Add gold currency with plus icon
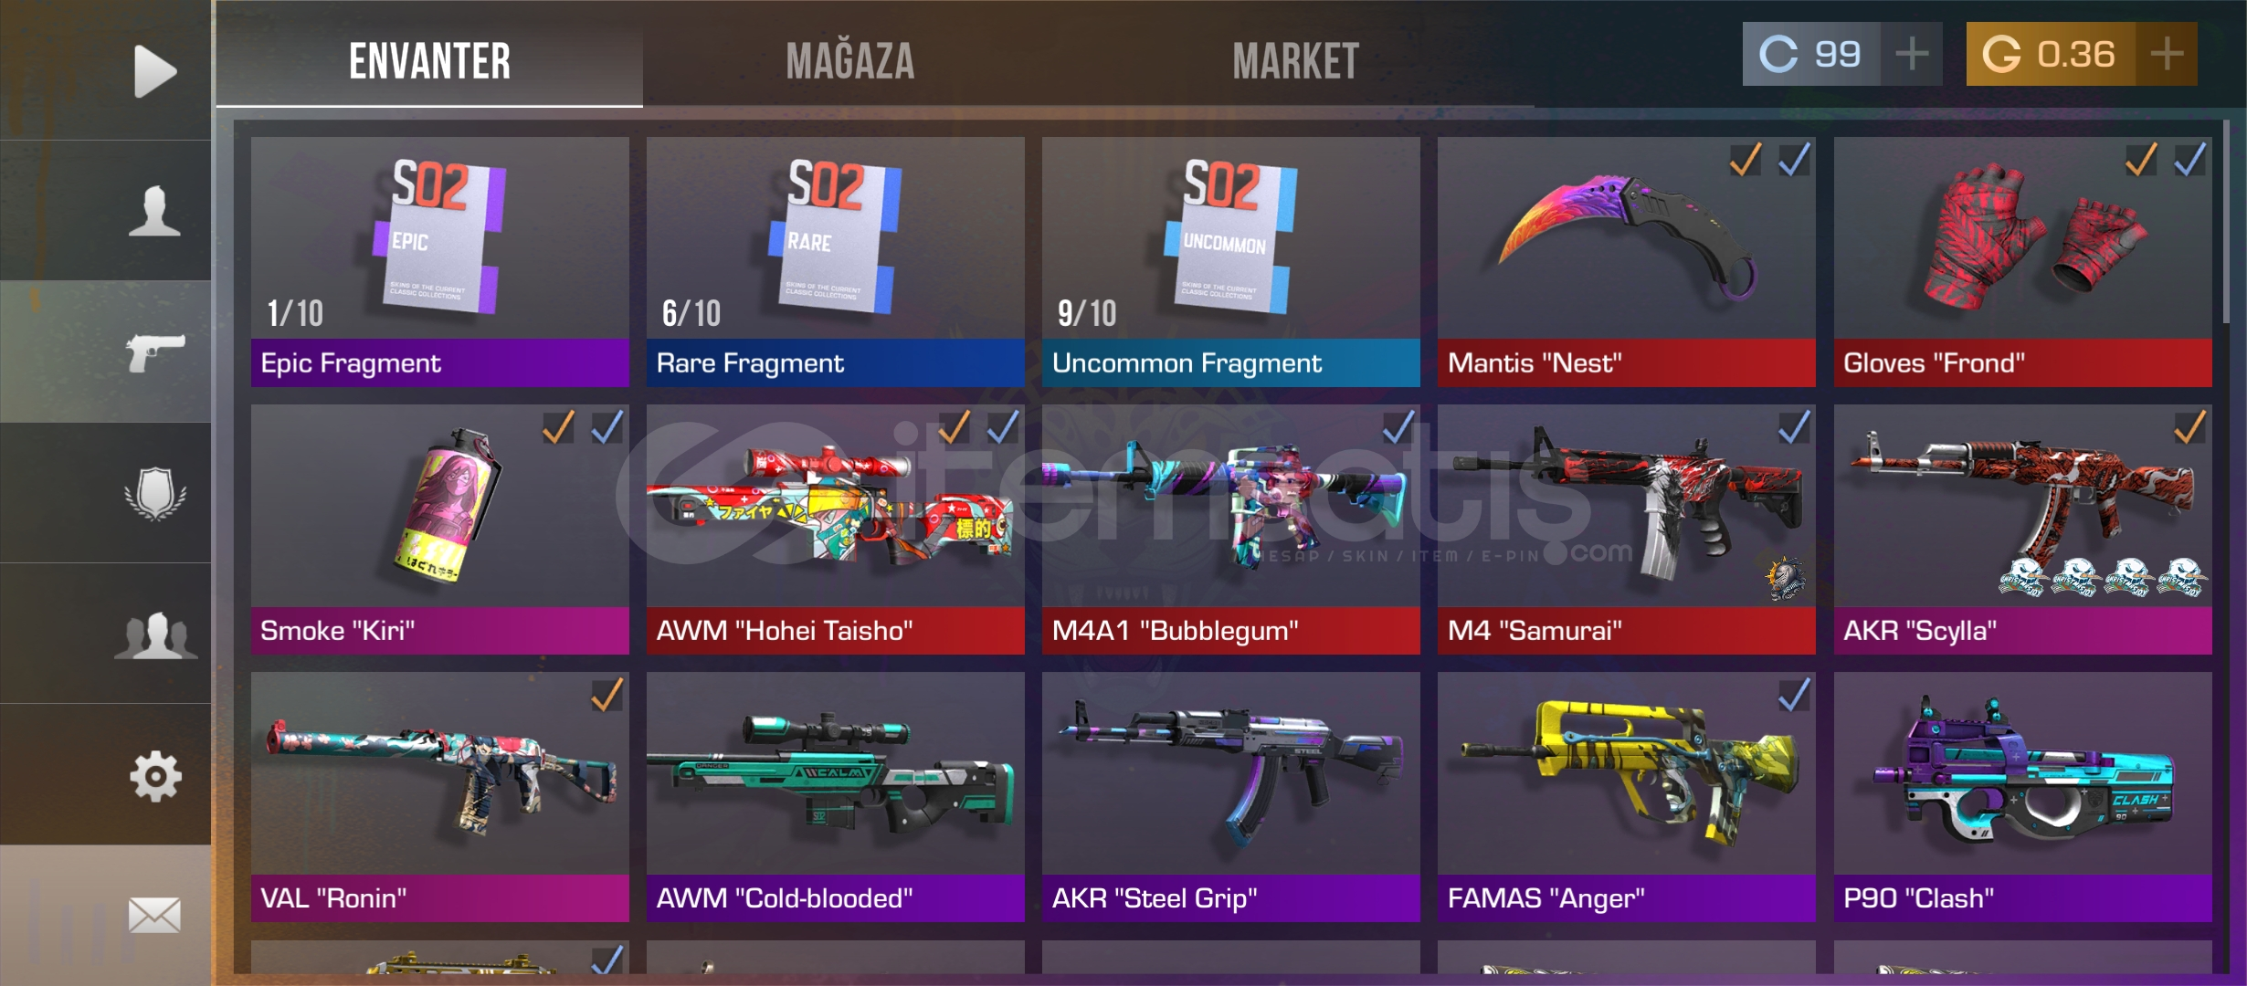The height and width of the screenshot is (986, 2247). [2167, 54]
